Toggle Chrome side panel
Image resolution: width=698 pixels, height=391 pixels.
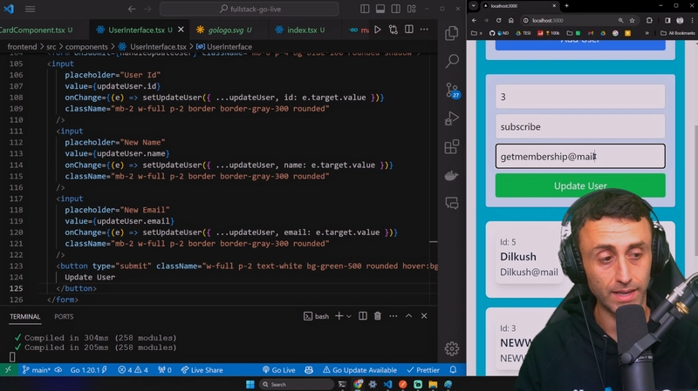(x=667, y=20)
